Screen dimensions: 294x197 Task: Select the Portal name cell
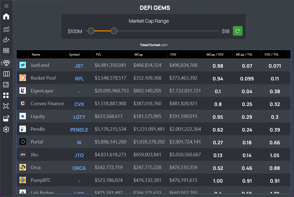(37, 142)
